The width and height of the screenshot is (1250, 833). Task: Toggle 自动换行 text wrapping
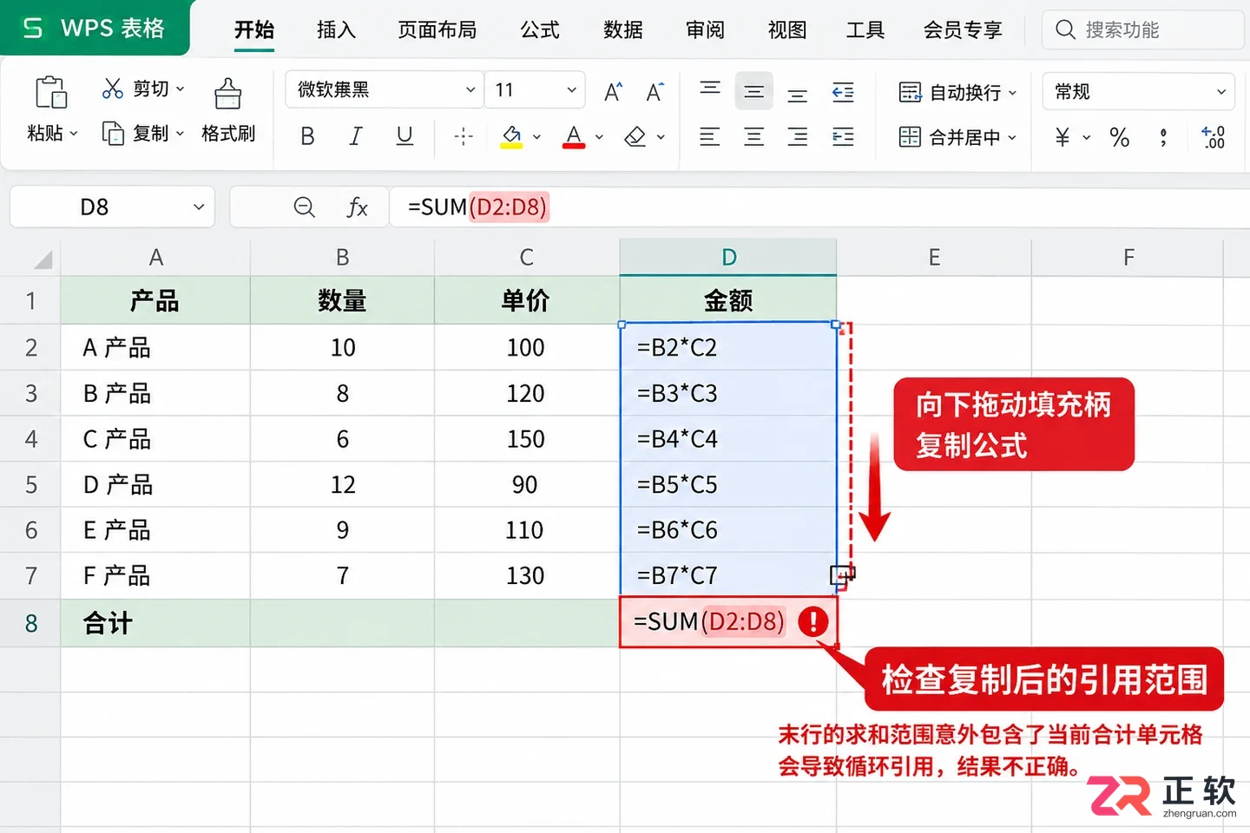coord(957,92)
